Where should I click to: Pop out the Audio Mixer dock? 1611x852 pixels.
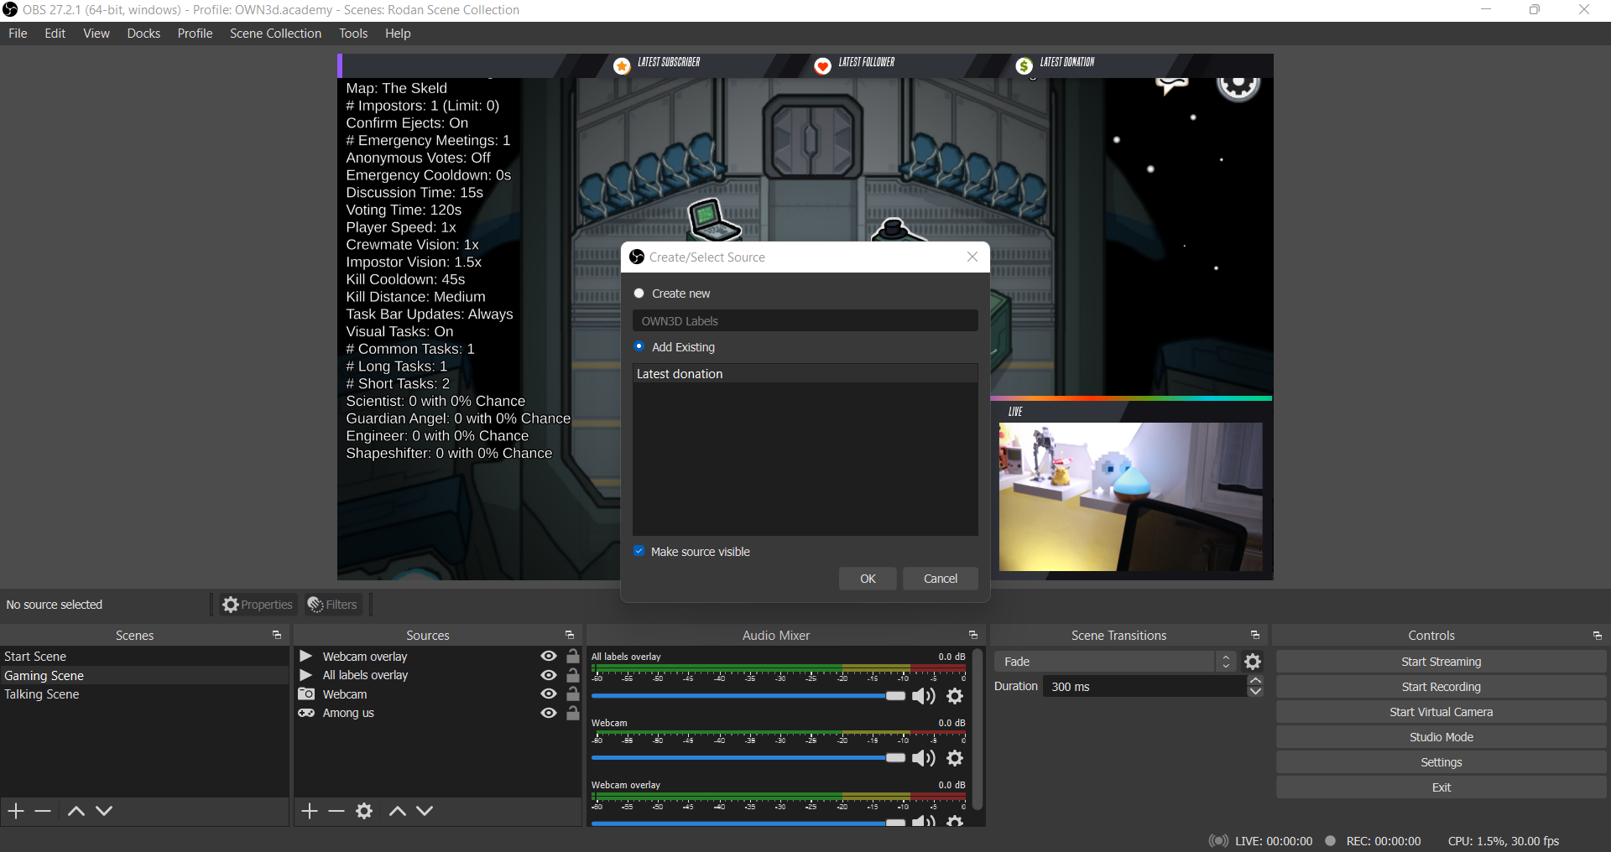[973, 636]
